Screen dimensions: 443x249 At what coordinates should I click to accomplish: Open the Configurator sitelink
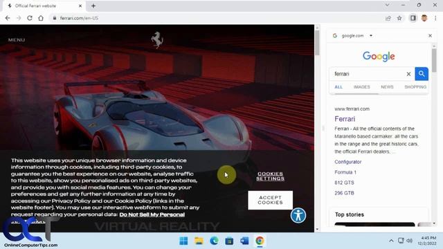[347, 162]
